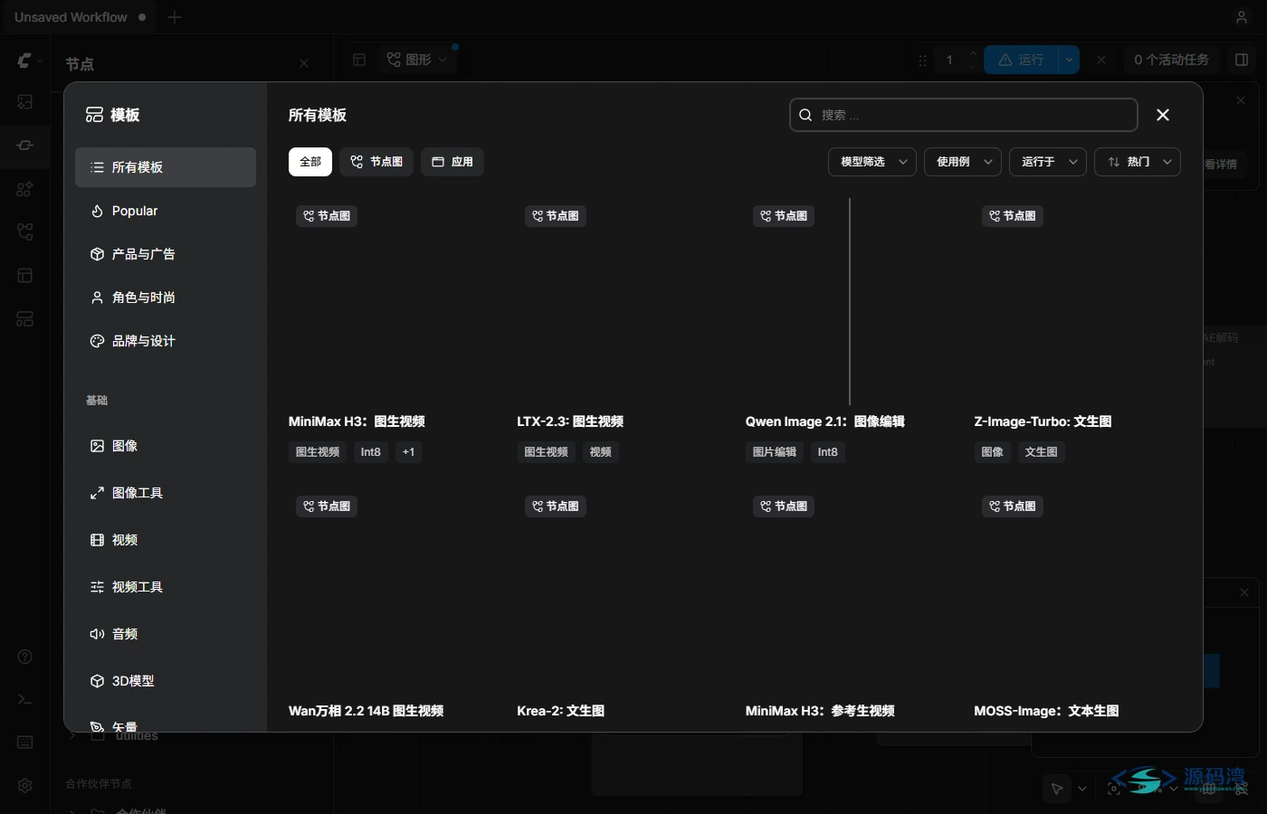Open the 运行于 dropdown

(1048, 162)
